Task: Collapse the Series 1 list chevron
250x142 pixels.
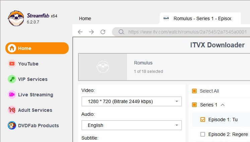Action: coord(223,105)
